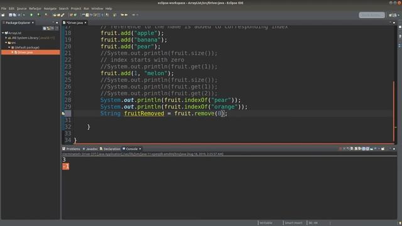Select the Java perspective icon at top right

pyautogui.click(x=395, y=15)
